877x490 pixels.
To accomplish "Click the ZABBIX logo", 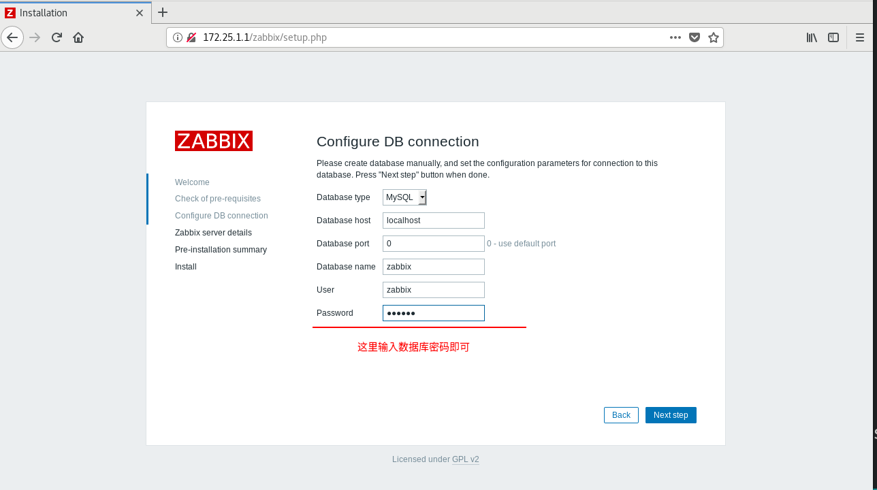I will [213, 141].
